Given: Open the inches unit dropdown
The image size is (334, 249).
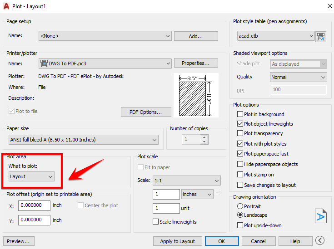Looking at the screenshot, I should (197, 195).
